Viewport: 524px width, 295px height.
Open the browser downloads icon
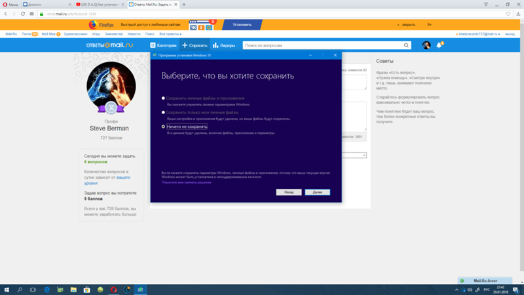click(518, 14)
